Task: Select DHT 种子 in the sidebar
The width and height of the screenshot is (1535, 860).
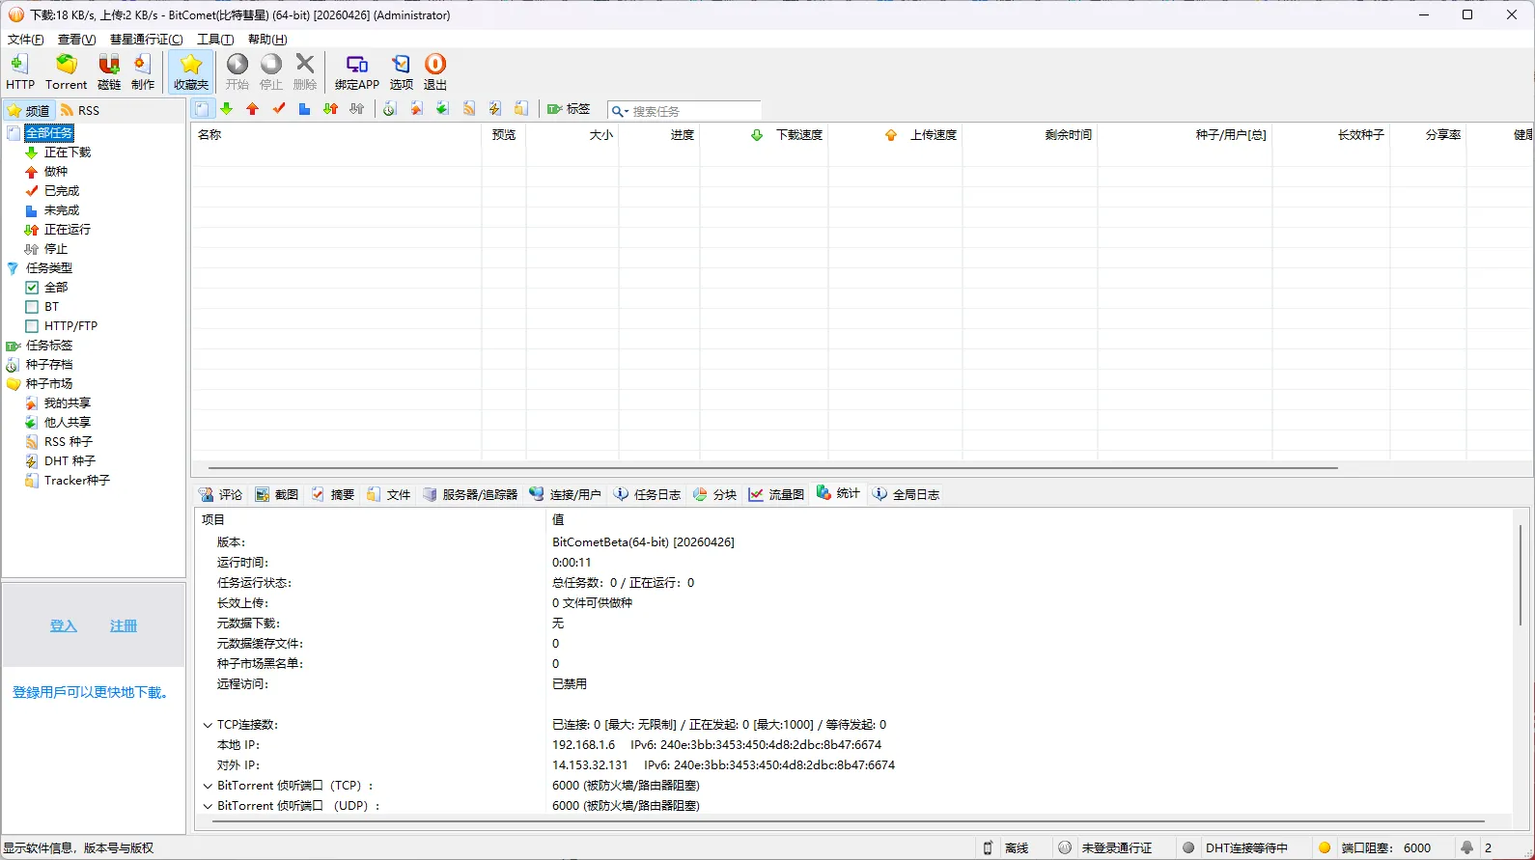Action: [70, 461]
